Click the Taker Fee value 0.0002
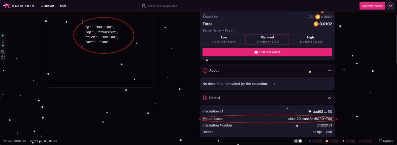 (327, 17)
